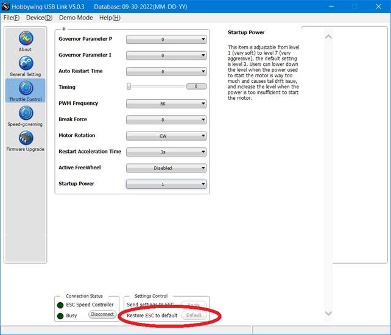The height and width of the screenshot is (335, 391).
Task: Expand the Governor Parameter P dropdown
Action: (166, 40)
